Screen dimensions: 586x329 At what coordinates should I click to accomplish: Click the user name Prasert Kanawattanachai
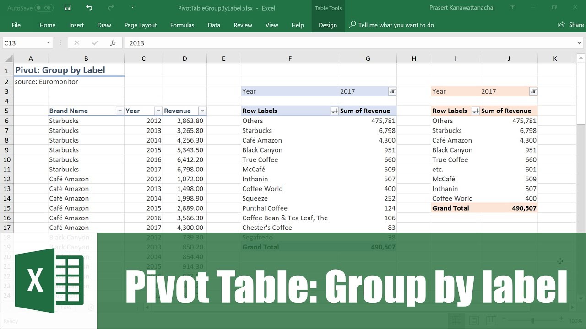[x=462, y=8]
